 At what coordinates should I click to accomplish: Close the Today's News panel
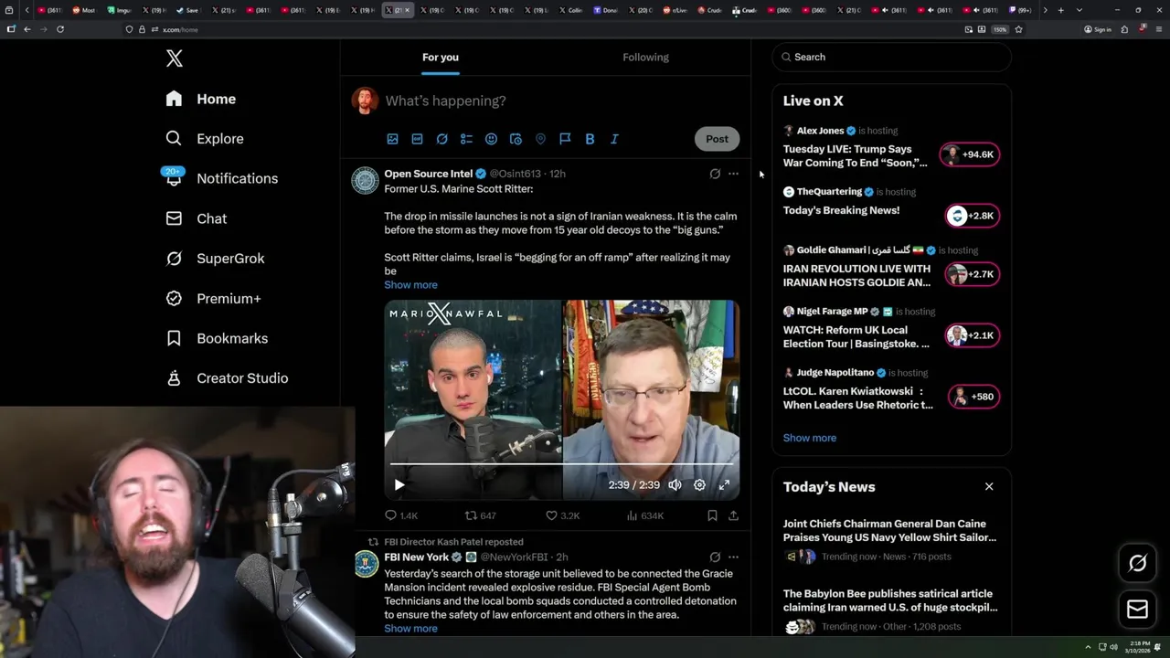click(x=989, y=487)
